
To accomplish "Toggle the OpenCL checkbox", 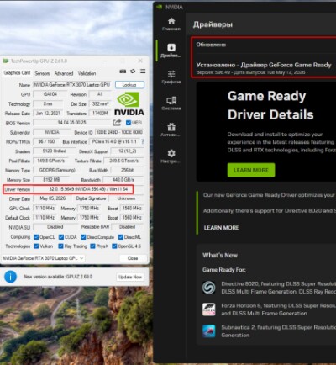I will click(36, 237).
